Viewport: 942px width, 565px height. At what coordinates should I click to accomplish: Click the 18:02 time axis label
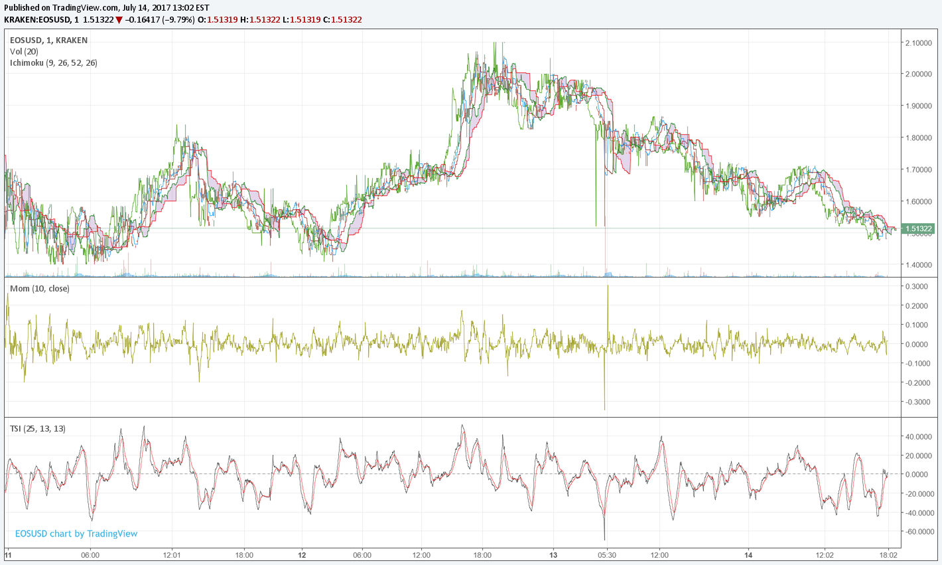pyautogui.click(x=888, y=555)
